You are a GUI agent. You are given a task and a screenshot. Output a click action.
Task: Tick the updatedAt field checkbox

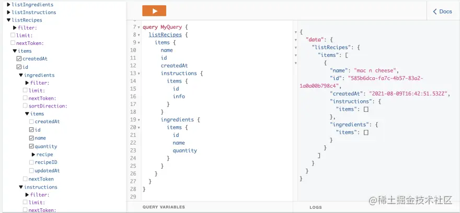pos(31,170)
